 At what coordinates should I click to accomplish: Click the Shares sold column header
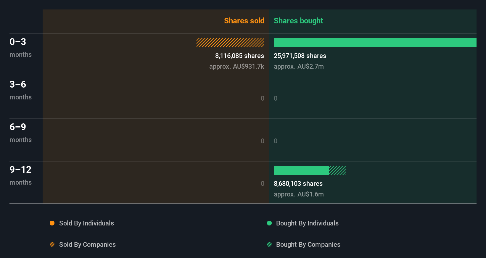coord(244,21)
